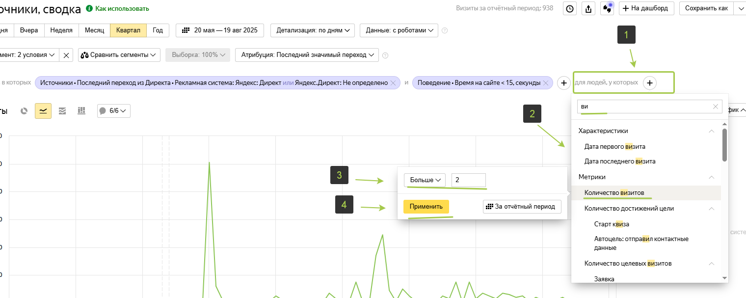The width and height of the screenshot is (746, 298).
Task: Click scroll down arrow of dropdown list
Action: click(725, 278)
